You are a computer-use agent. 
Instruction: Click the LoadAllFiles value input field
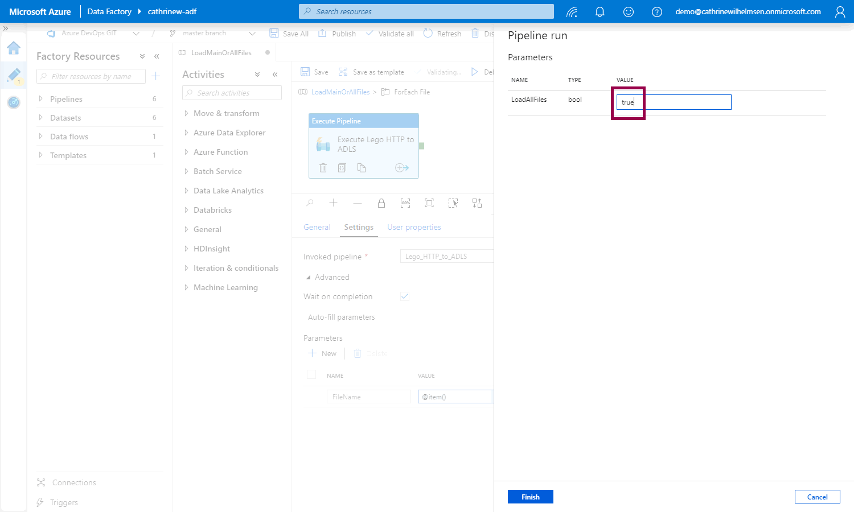coord(674,102)
